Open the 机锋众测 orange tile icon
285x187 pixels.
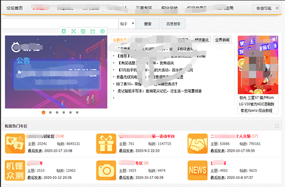[15, 170]
